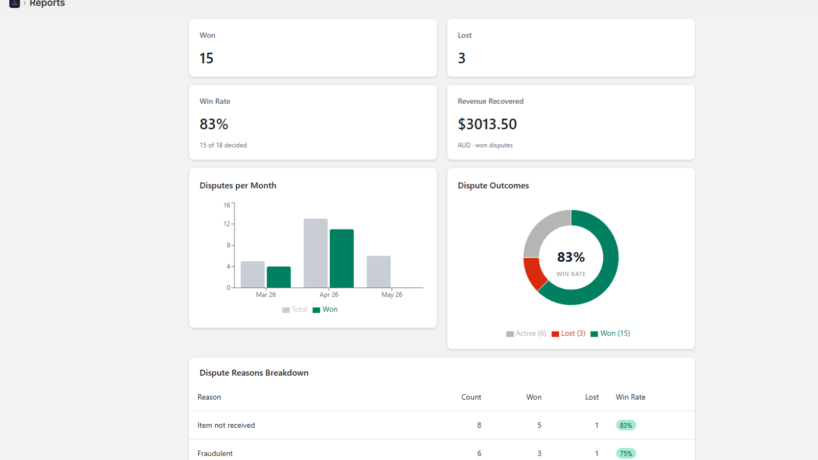Toggle Lost (3) legend entry
The width and height of the screenshot is (818, 460).
pyautogui.click(x=569, y=333)
